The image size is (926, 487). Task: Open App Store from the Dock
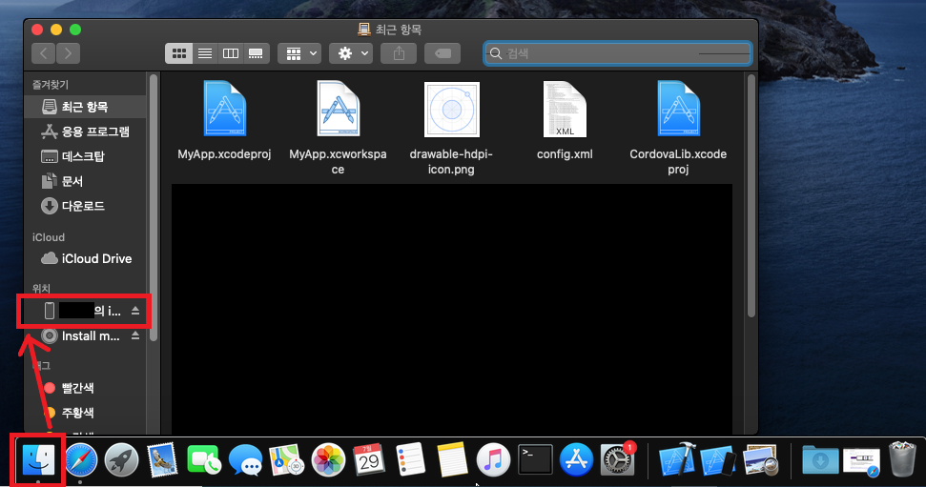[576, 460]
